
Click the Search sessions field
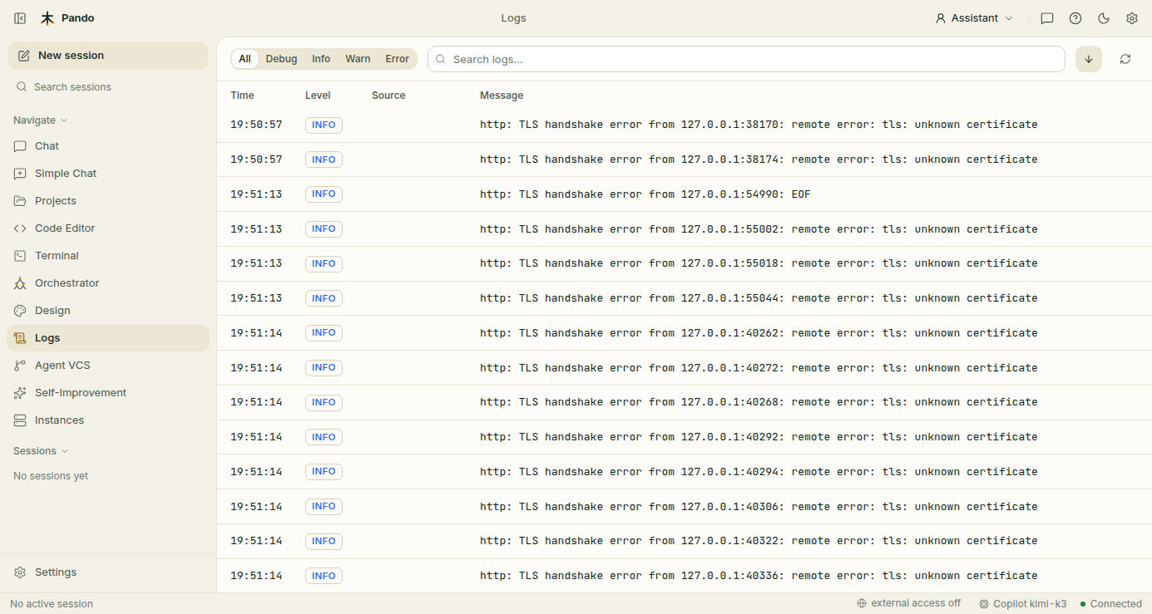point(108,87)
